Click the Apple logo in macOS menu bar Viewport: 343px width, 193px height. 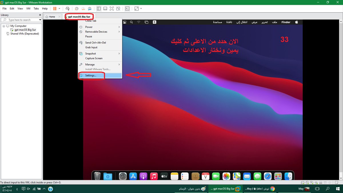click(297, 22)
